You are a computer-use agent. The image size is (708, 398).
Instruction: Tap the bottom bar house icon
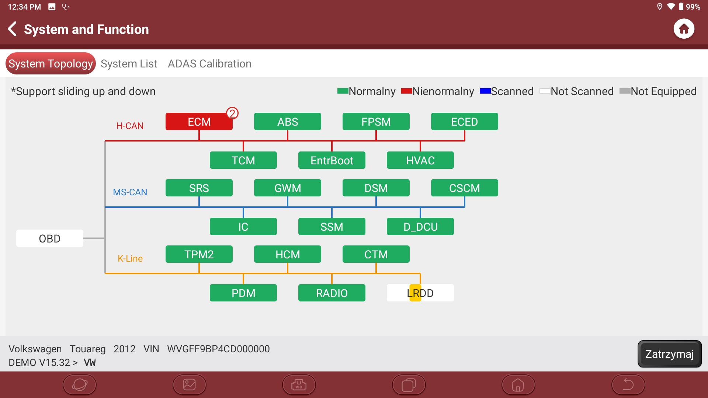pos(518,385)
